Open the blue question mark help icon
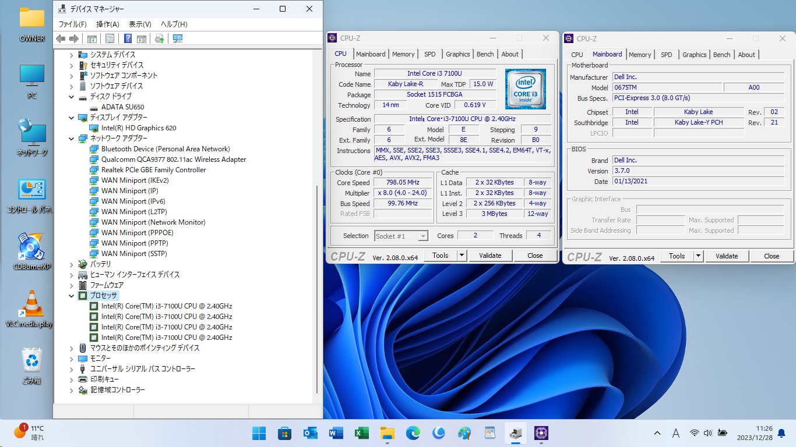 point(128,39)
